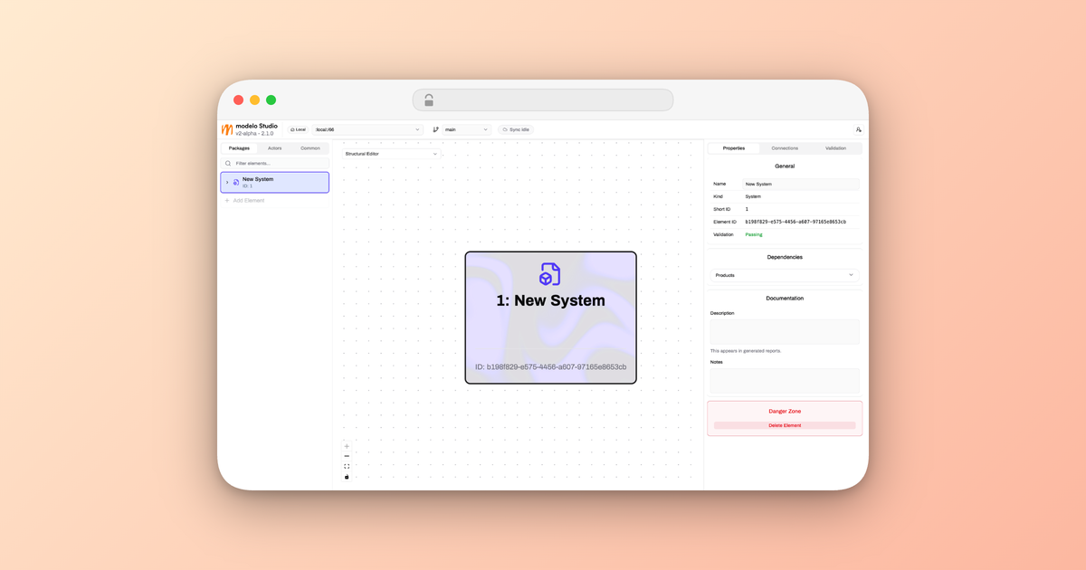
Task: Toggle the canvas interactivity lock
Action: point(347,477)
